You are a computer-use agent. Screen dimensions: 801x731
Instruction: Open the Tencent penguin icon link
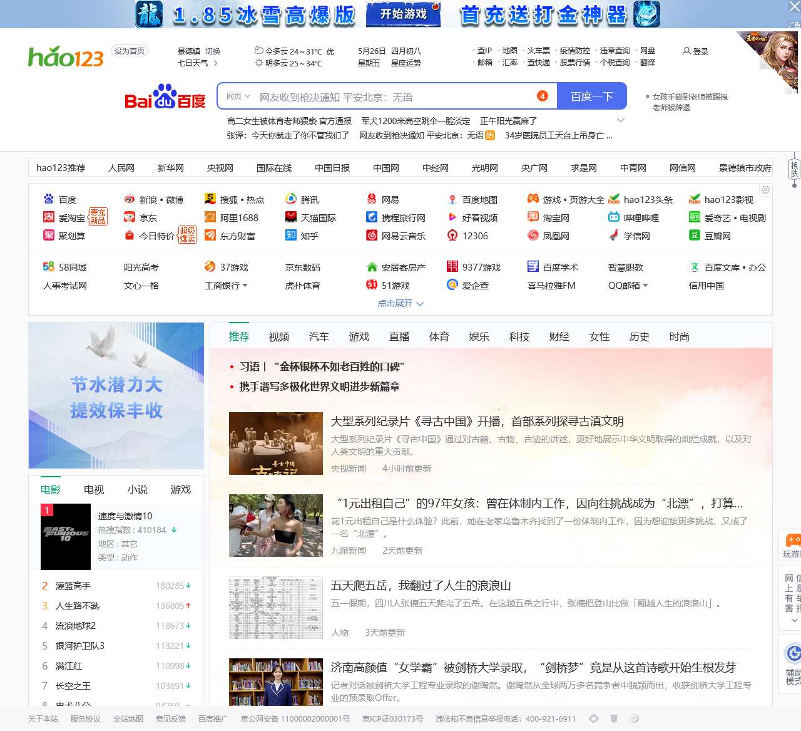290,199
